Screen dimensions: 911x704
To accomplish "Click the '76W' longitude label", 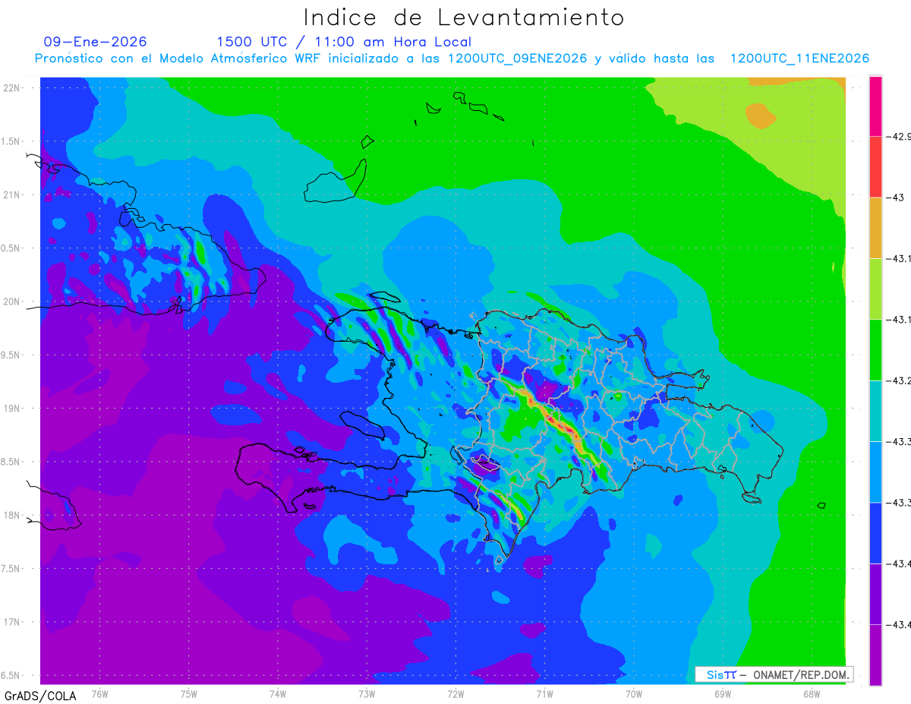I will 99,693.
